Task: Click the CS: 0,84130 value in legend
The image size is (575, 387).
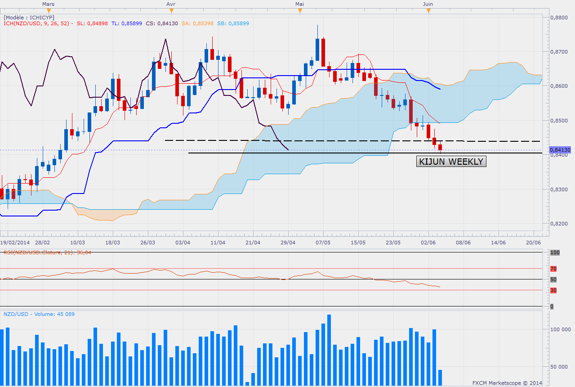Action: (162, 24)
